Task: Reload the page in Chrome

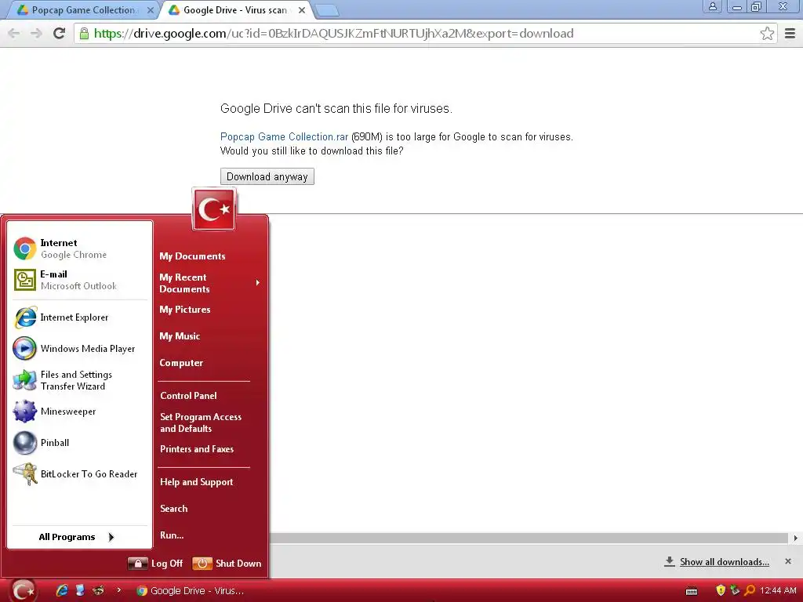Action: pyautogui.click(x=60, y=33)
